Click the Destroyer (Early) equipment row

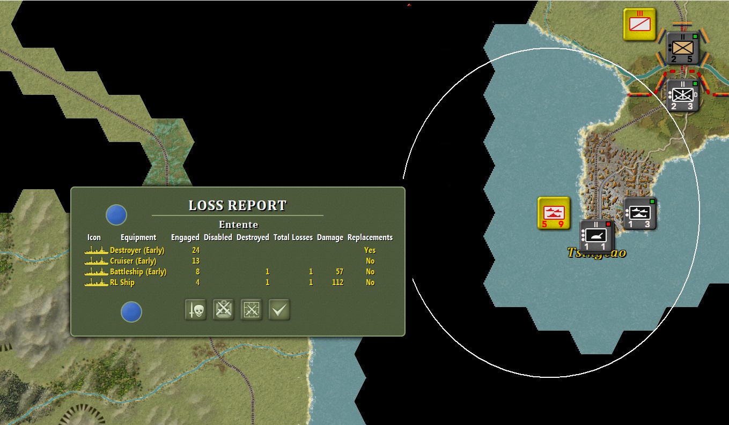[x=238, y=250]
